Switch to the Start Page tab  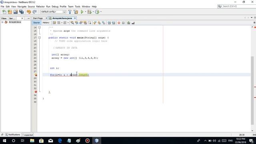(38, 18)
